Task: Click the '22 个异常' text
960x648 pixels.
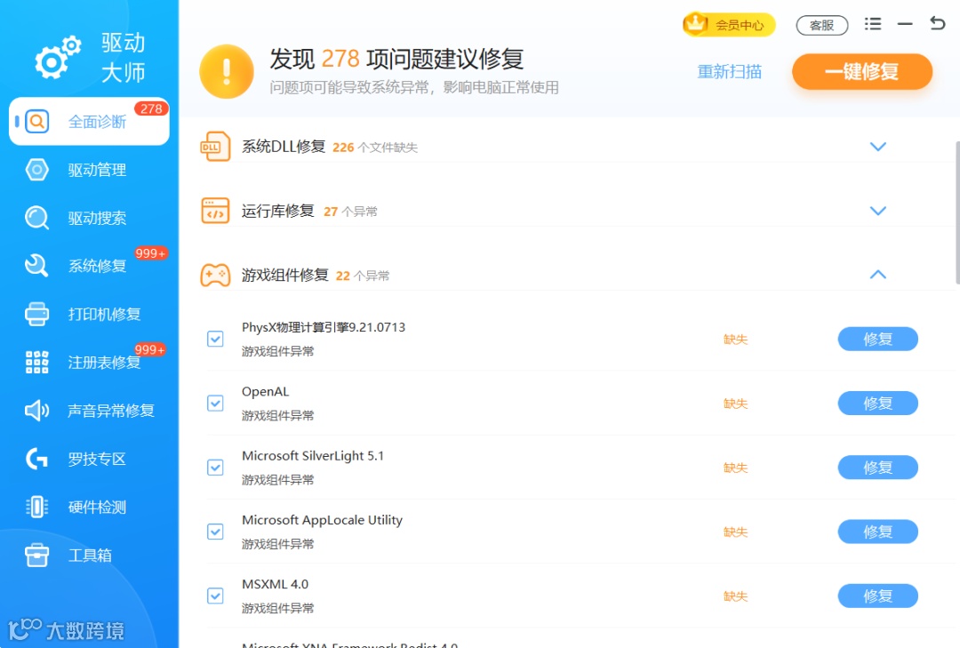Action: pos(363,276)
